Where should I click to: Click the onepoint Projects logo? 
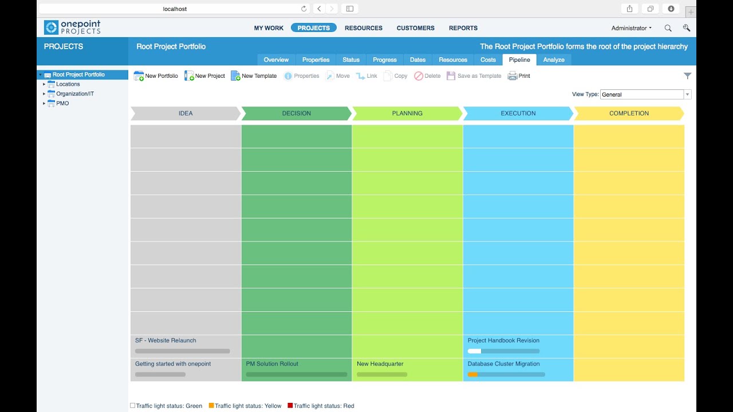pyautogui.click(x=72, y=27)
